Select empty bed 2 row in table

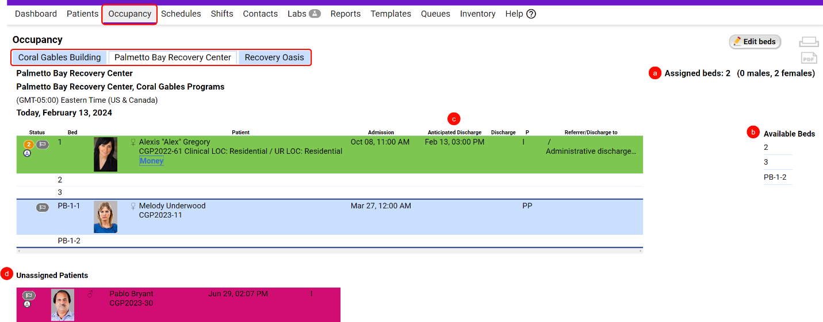click(330, 180)
